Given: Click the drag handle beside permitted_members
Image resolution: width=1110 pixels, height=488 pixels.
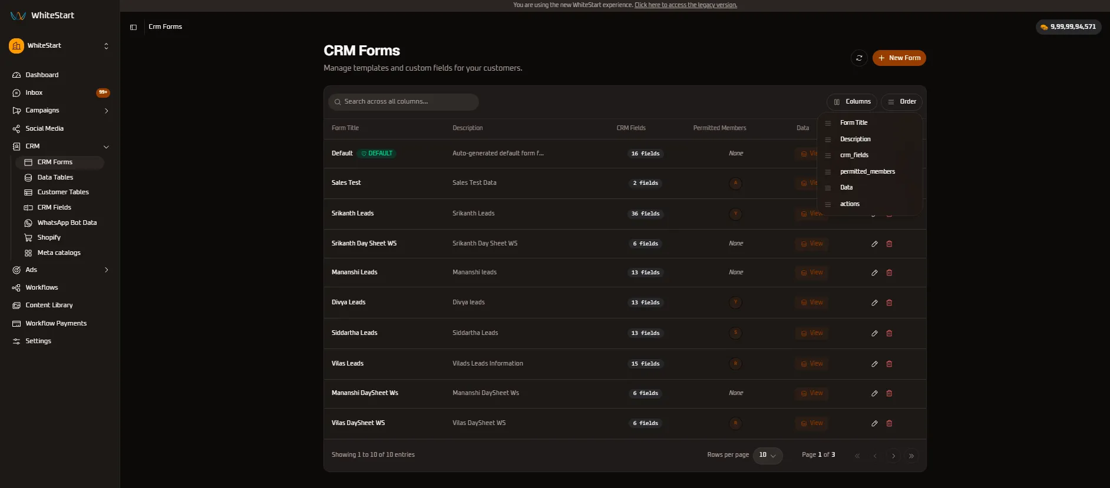Looking at the screenshot, I should tap(828, 172).
